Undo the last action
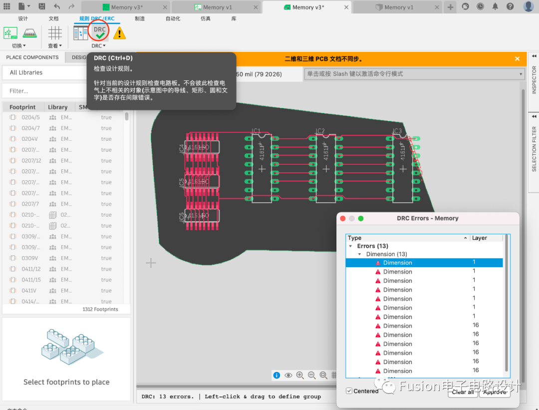Image resolution: width=539 pixels, height=410 pixels. (x=57, y=6)
